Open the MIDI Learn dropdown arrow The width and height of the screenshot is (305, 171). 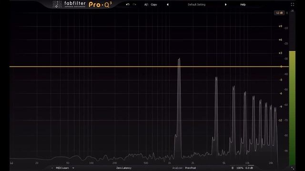point(73,168)
